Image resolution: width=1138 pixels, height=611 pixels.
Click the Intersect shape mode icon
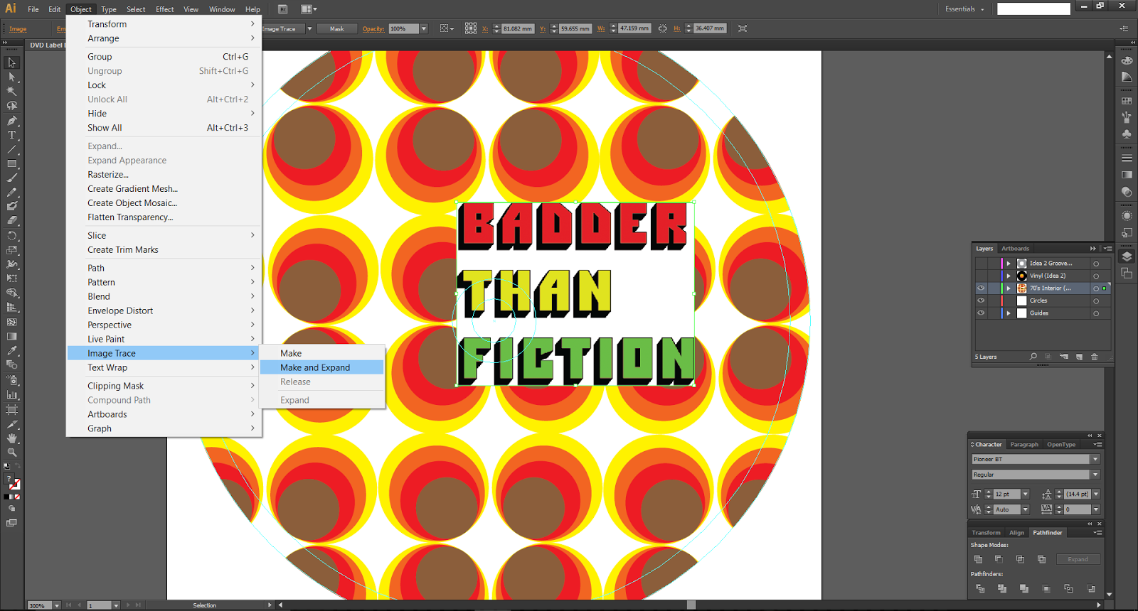(x=1020, y=559)
